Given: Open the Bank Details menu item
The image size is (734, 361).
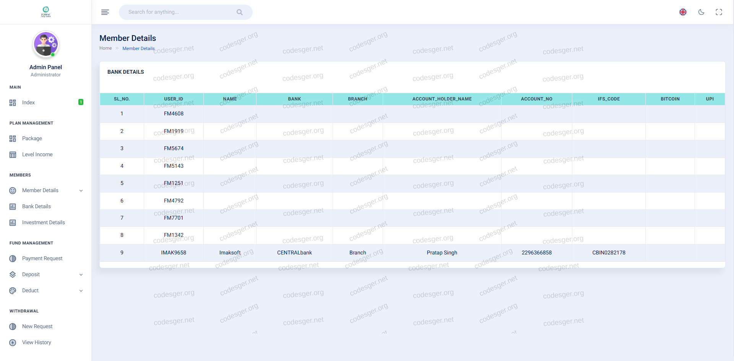Looking at the screenshot, I should coord(46,206).
